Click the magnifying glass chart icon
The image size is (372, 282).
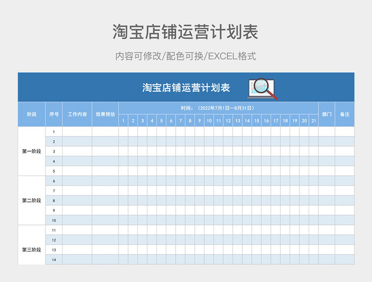pos(263,89)
